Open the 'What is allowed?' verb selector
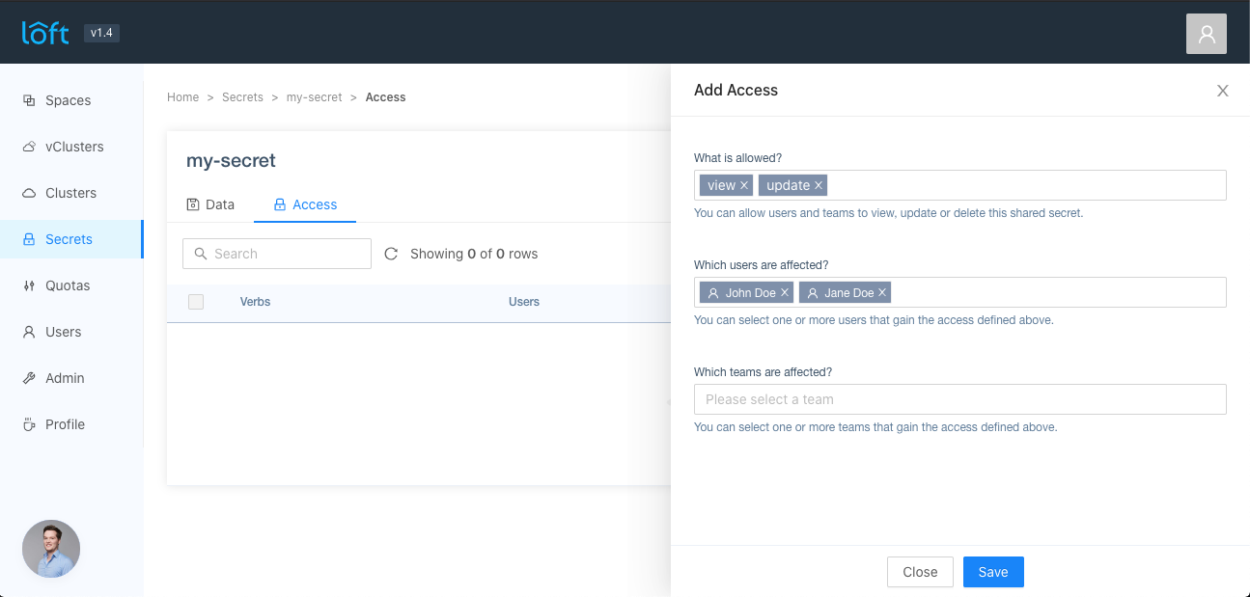 (960, 185)
